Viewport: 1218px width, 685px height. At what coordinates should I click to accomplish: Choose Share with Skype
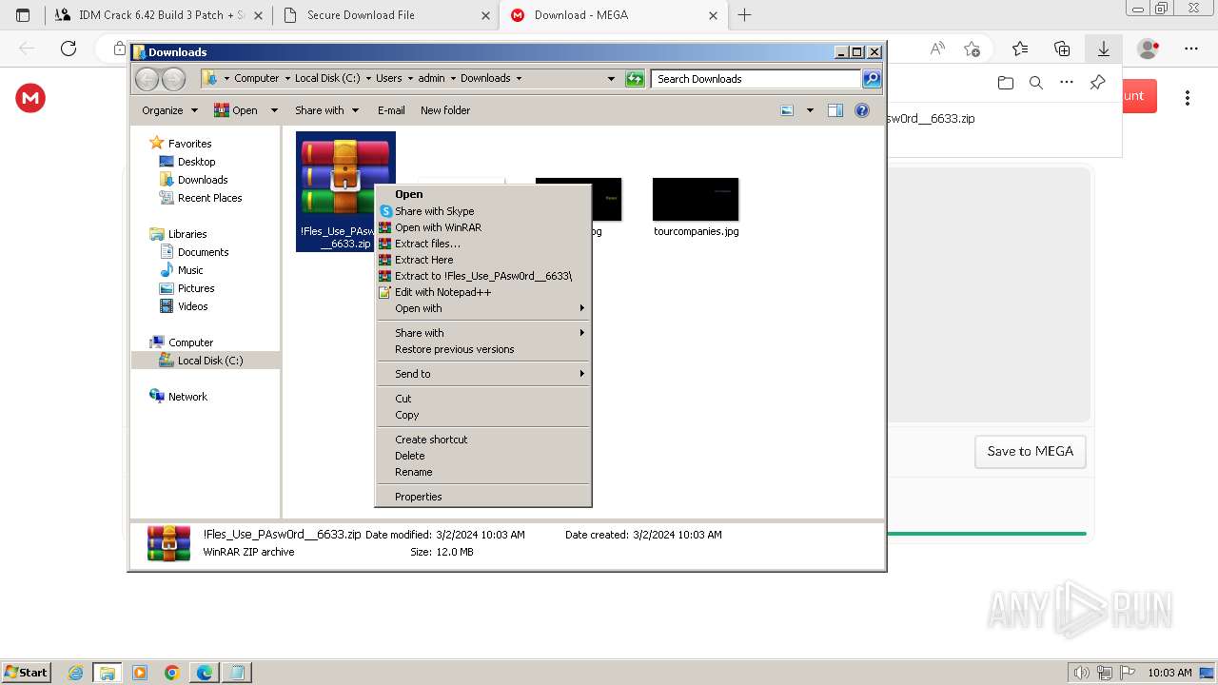483,211
